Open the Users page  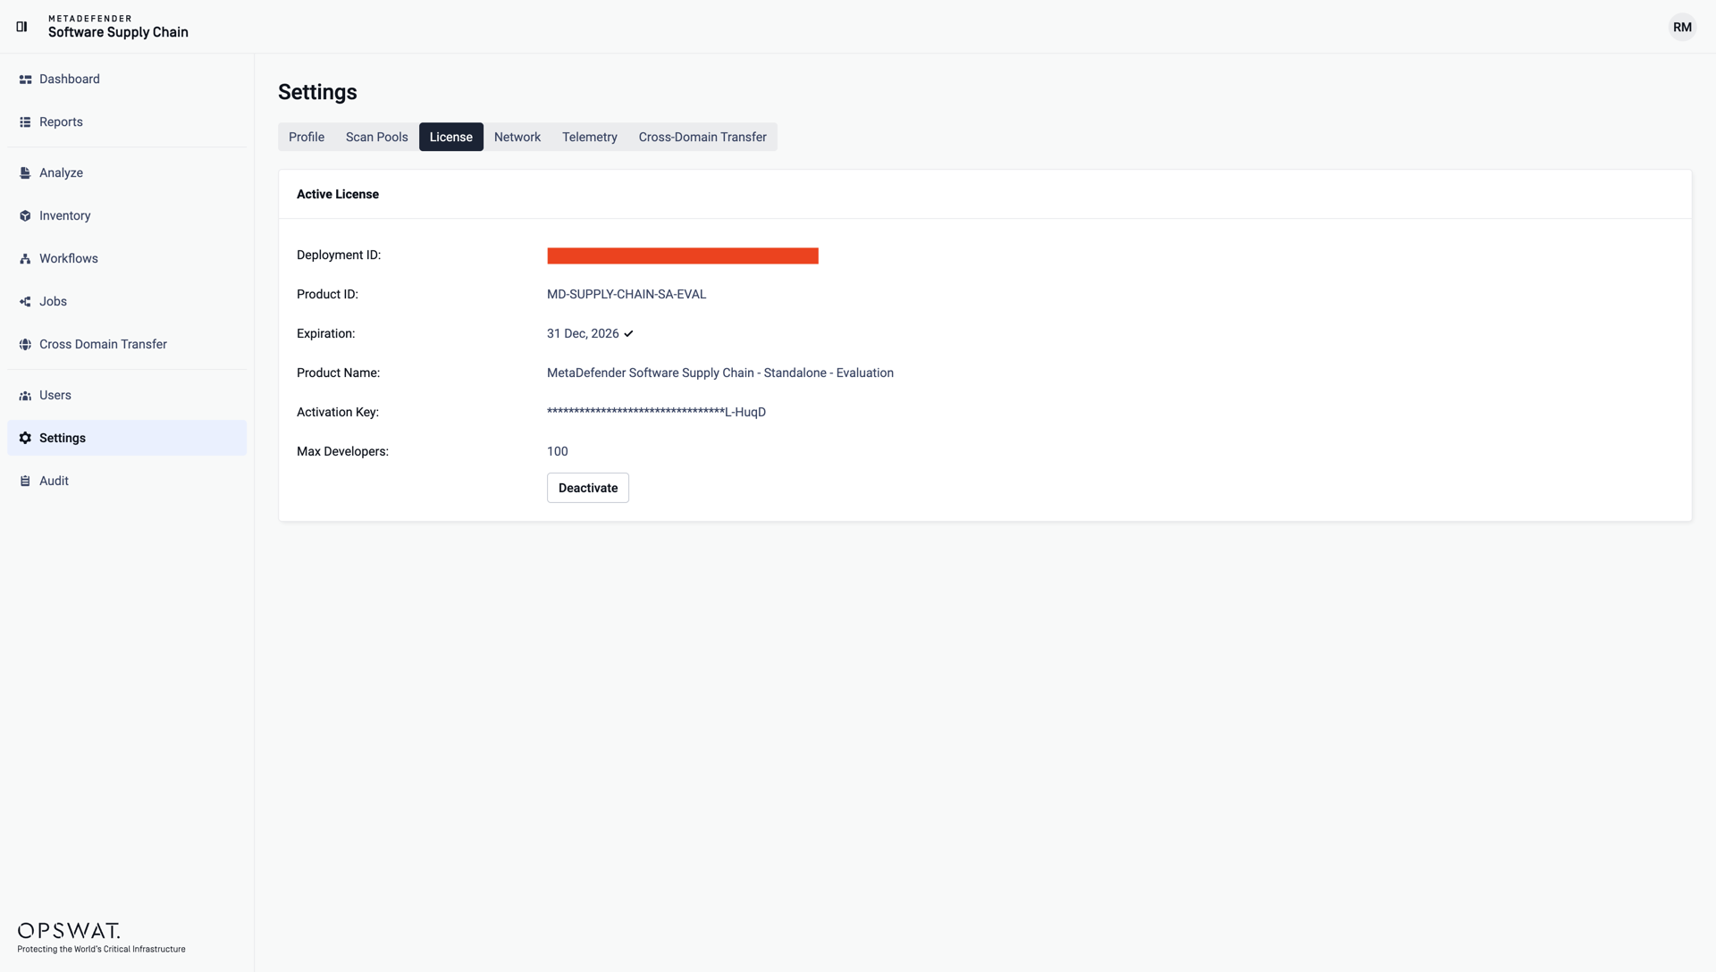coord(127,396)
